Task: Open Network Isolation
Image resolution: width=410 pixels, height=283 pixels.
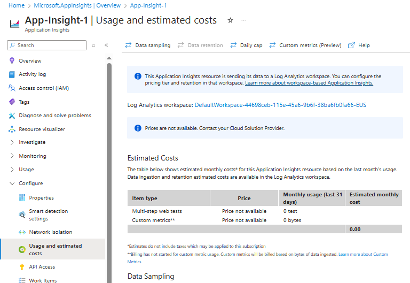Action: coord(51,232)
